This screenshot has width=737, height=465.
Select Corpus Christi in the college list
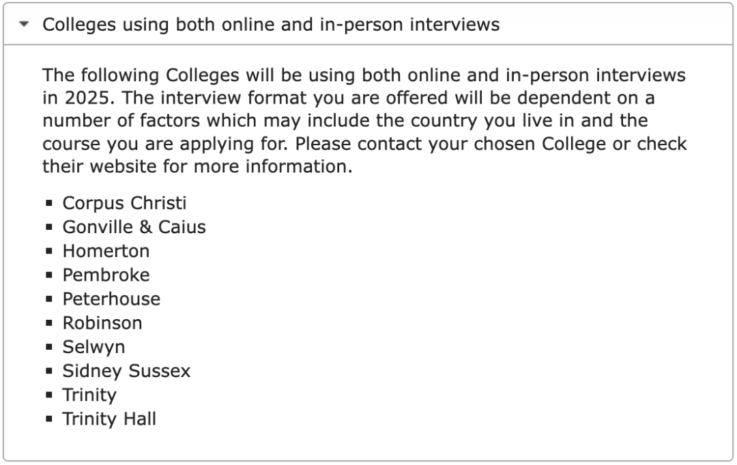(x=124, y=203)
